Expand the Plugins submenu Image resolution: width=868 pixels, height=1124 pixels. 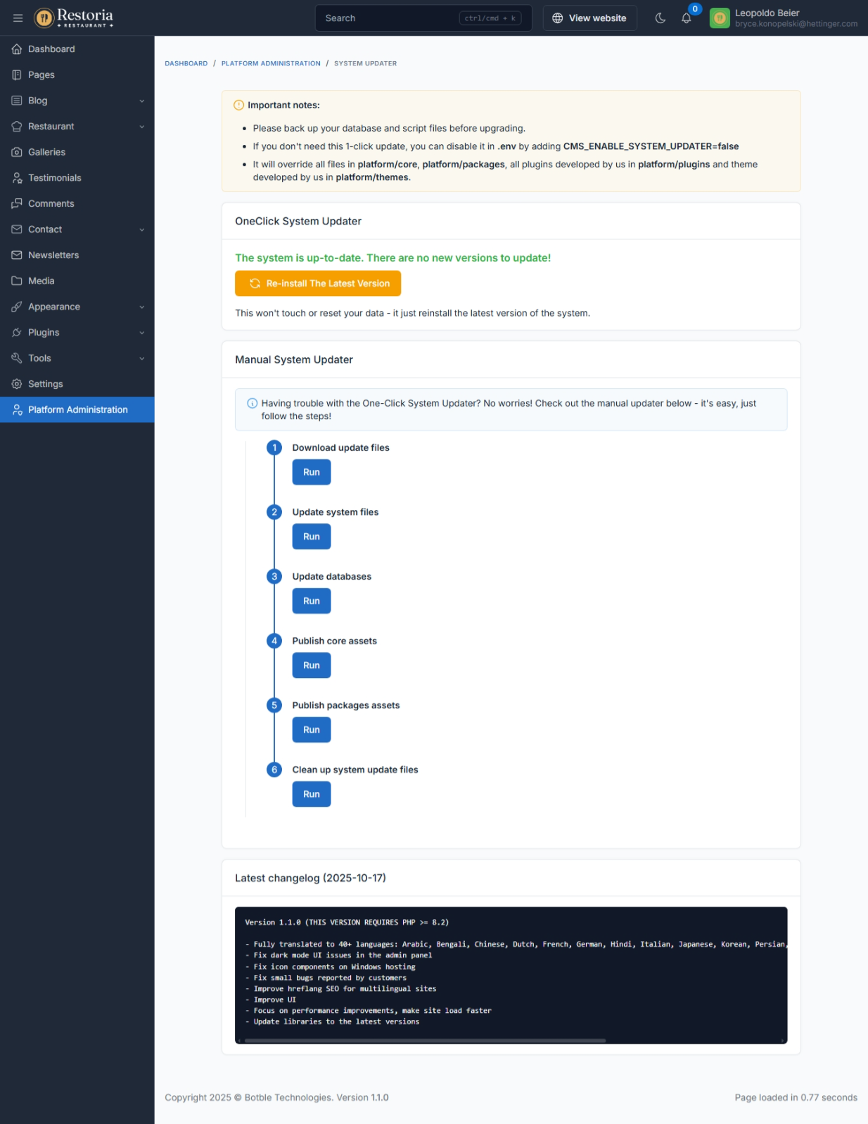coord(77,333)
